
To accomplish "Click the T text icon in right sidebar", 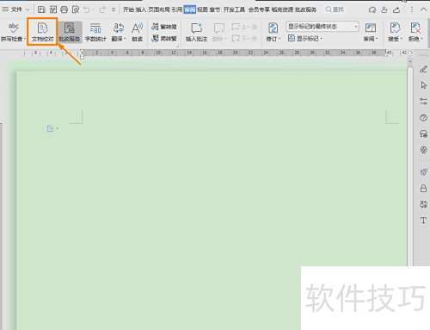I will click(x=423, y=221).
